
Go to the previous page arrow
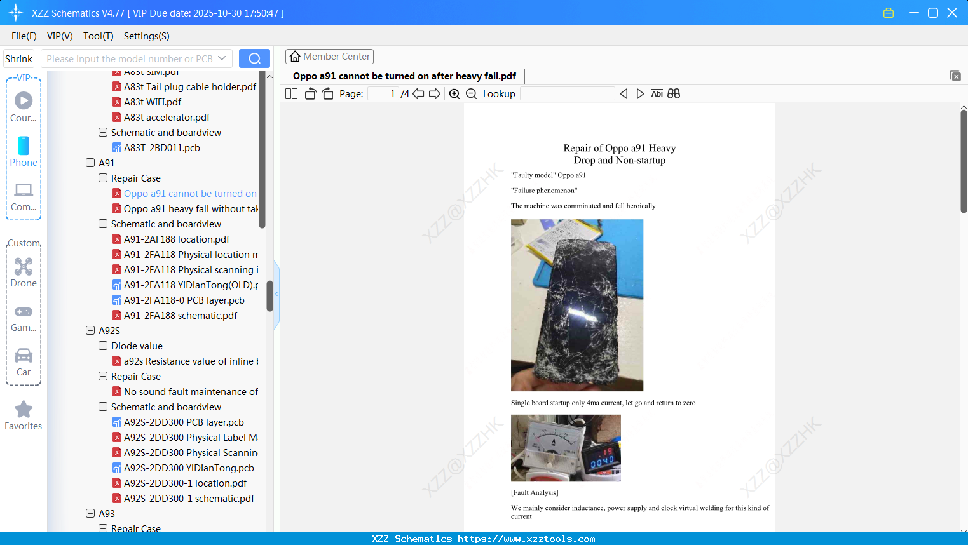(418, 94)
